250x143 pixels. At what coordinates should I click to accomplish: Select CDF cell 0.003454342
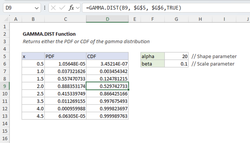pos(107,71)
